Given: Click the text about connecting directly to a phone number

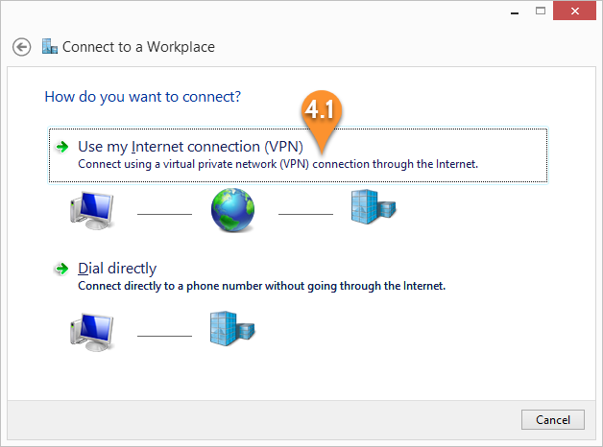Looking at the screenshot, I should 261,286.
